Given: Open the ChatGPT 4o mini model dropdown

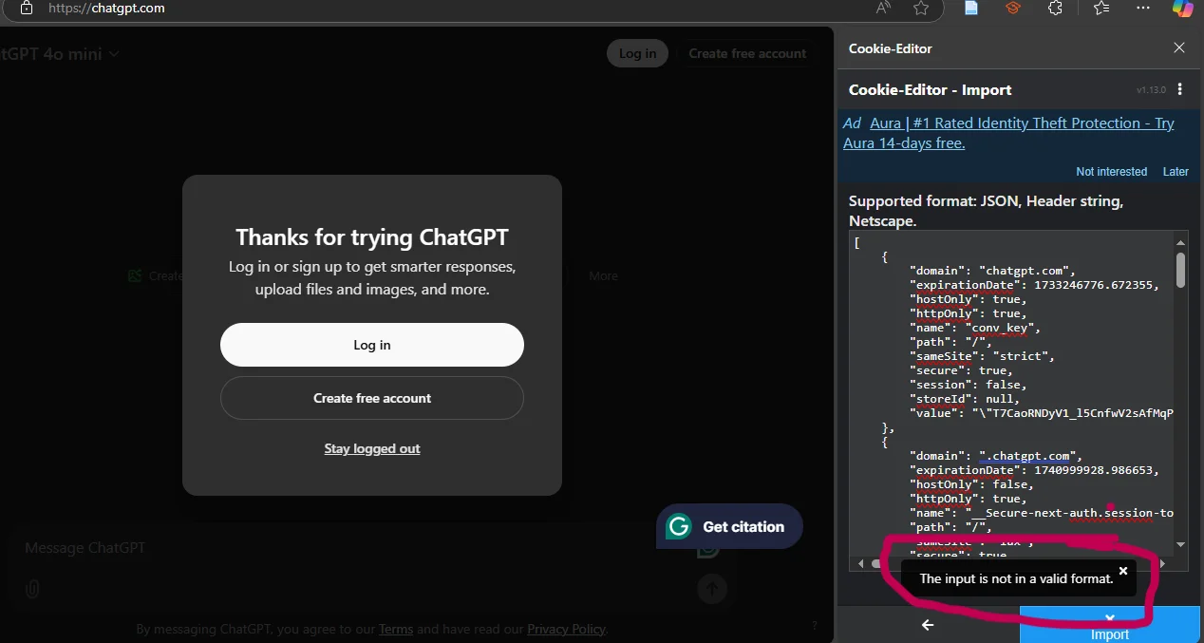Looking at the screenshot, I should tap(60, 54).
